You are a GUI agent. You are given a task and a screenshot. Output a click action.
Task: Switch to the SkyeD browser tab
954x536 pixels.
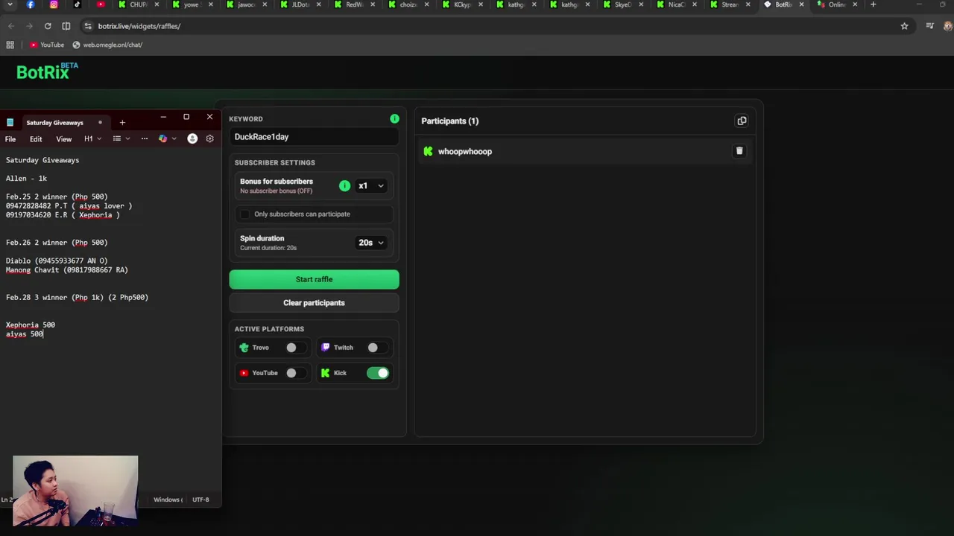[x=622, y=4]
